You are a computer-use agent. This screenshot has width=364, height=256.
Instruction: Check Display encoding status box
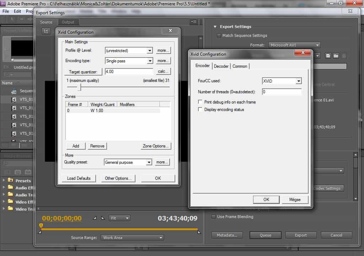click(200, 110)
